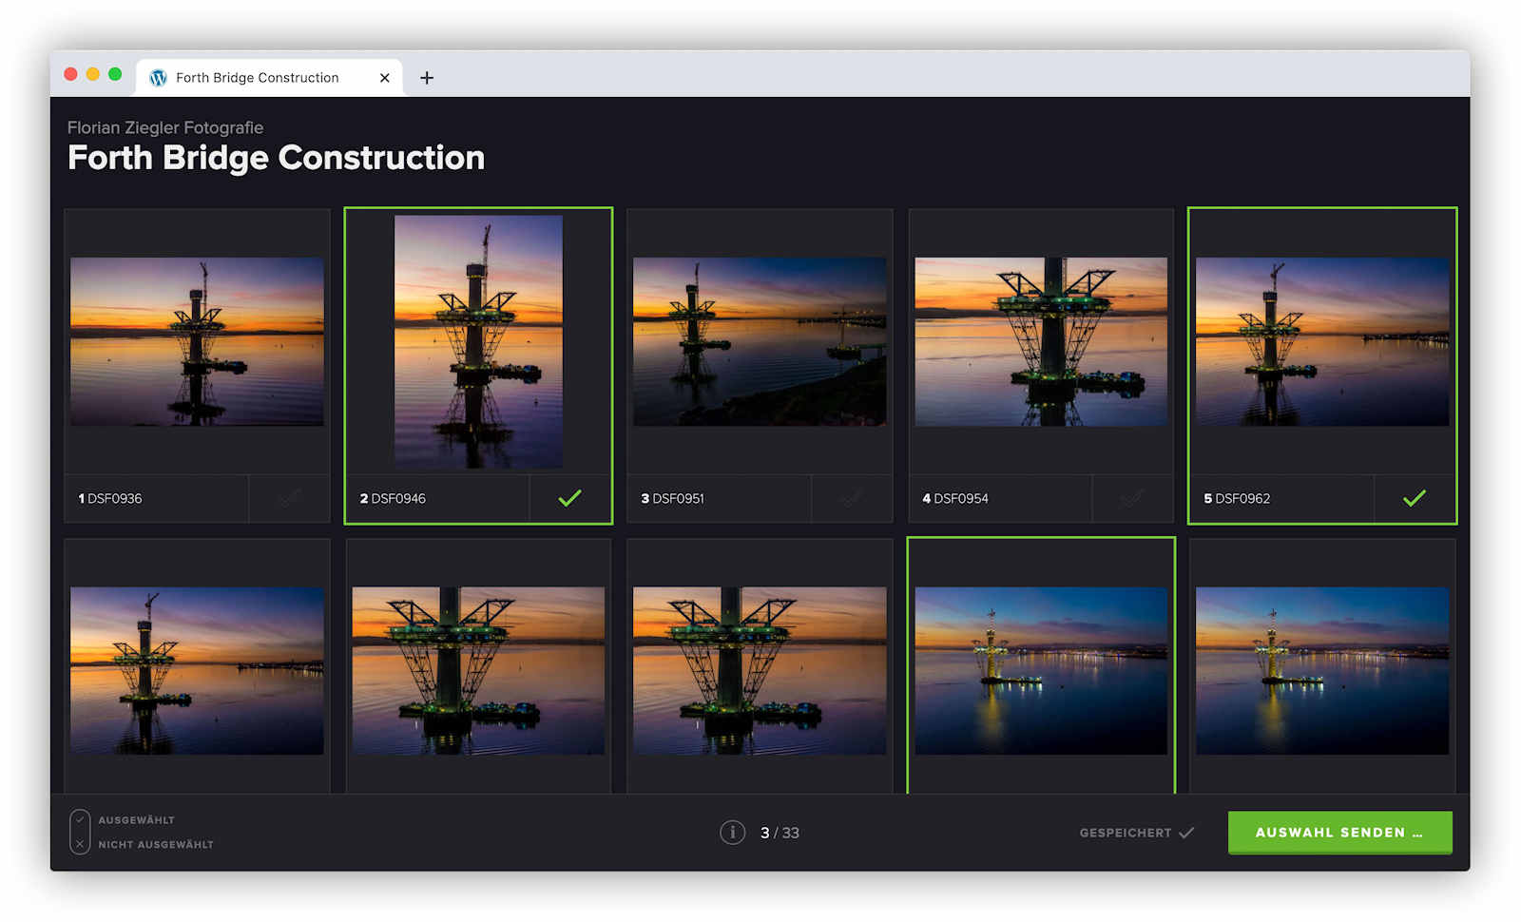Open a new browser tab with the plus icon
1521x922 pixels.
pos(427,78)
